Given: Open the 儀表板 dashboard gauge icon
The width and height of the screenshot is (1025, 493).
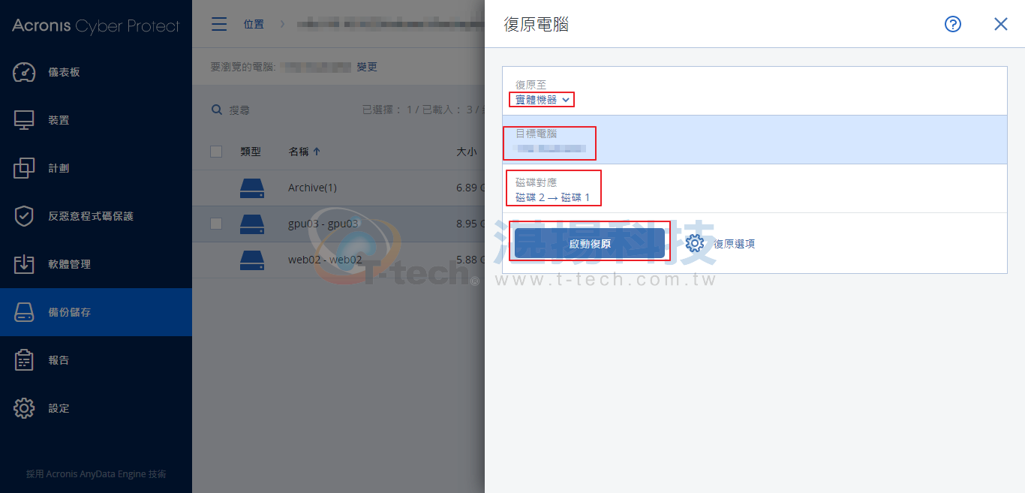Looking at the screenshot, I should pos(24,72).
